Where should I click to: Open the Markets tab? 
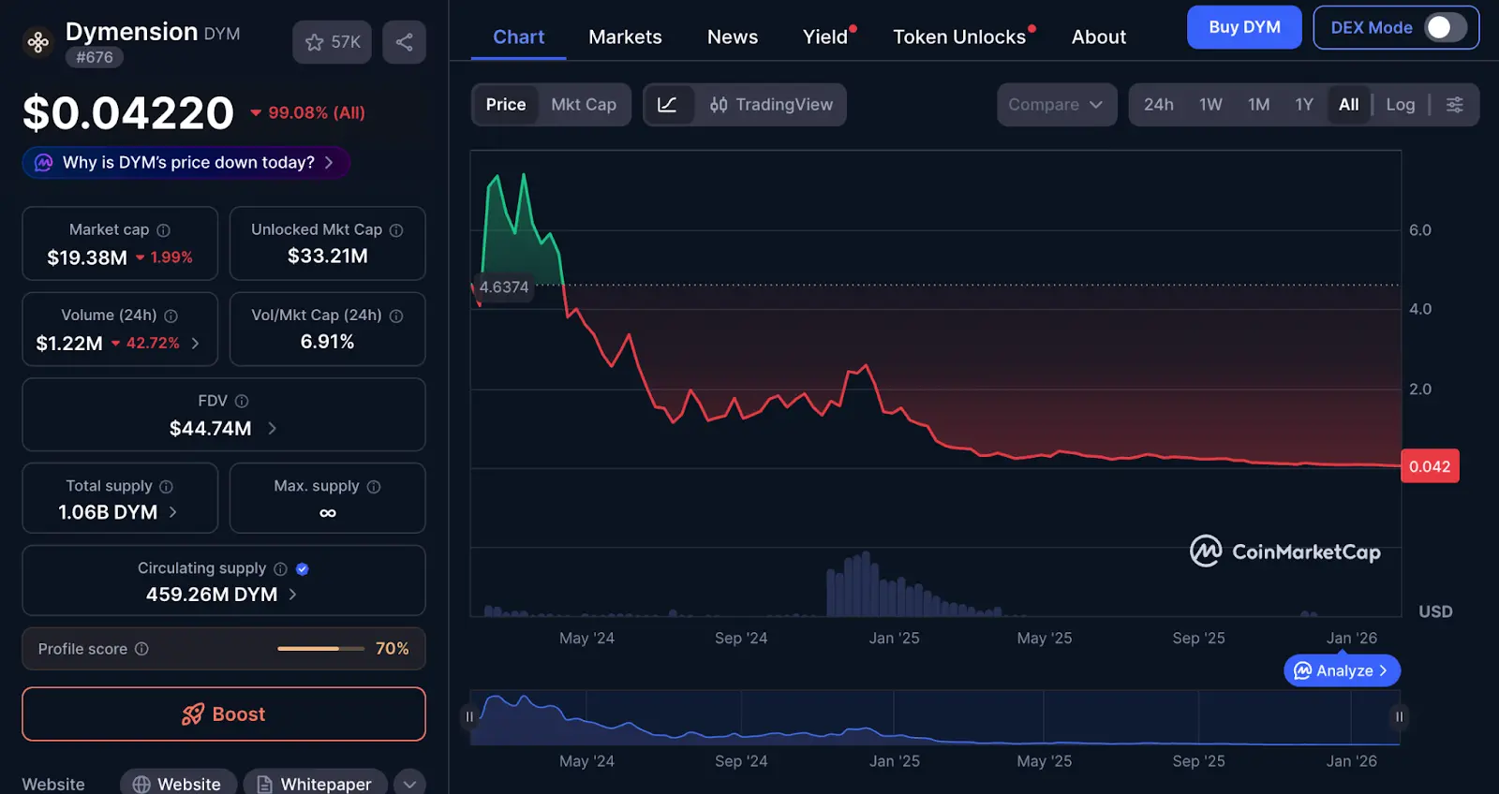pyautogui.click(x=625, y=37)
